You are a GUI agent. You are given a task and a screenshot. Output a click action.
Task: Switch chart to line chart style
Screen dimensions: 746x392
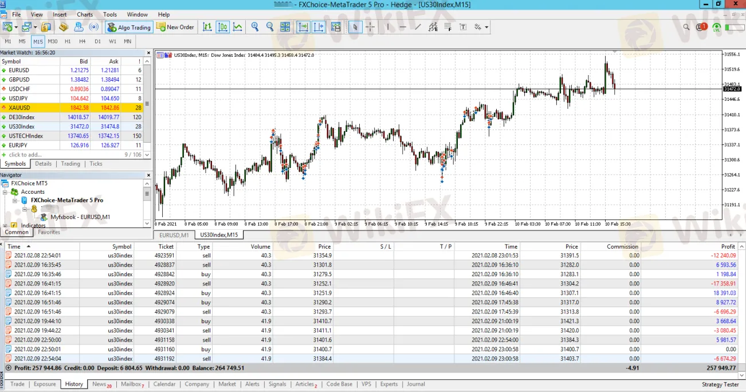coord(237,27)
